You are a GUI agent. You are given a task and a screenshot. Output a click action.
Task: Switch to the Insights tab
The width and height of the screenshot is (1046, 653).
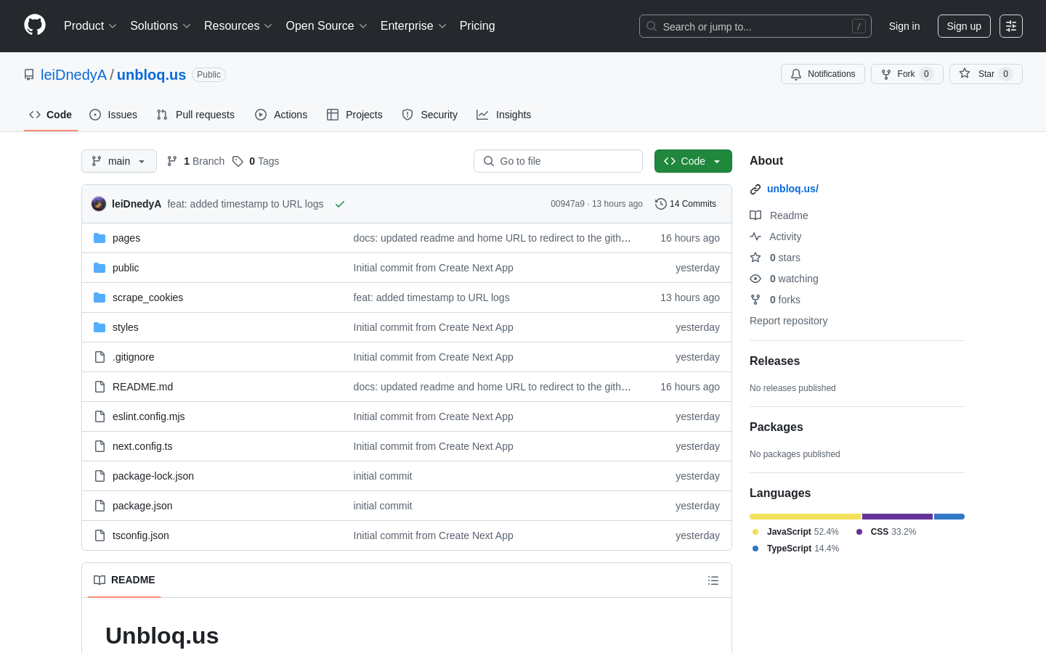click(x=504, y=115)
